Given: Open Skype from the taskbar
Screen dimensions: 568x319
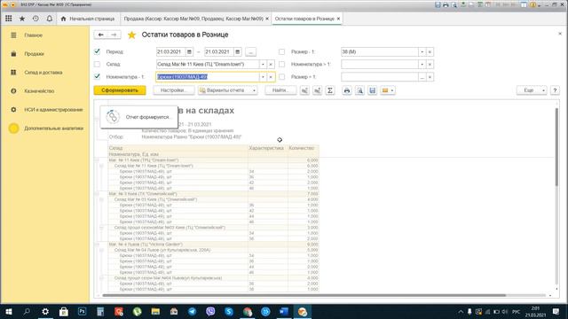Looking at the screenshot, I should click(x=229, y=311).
